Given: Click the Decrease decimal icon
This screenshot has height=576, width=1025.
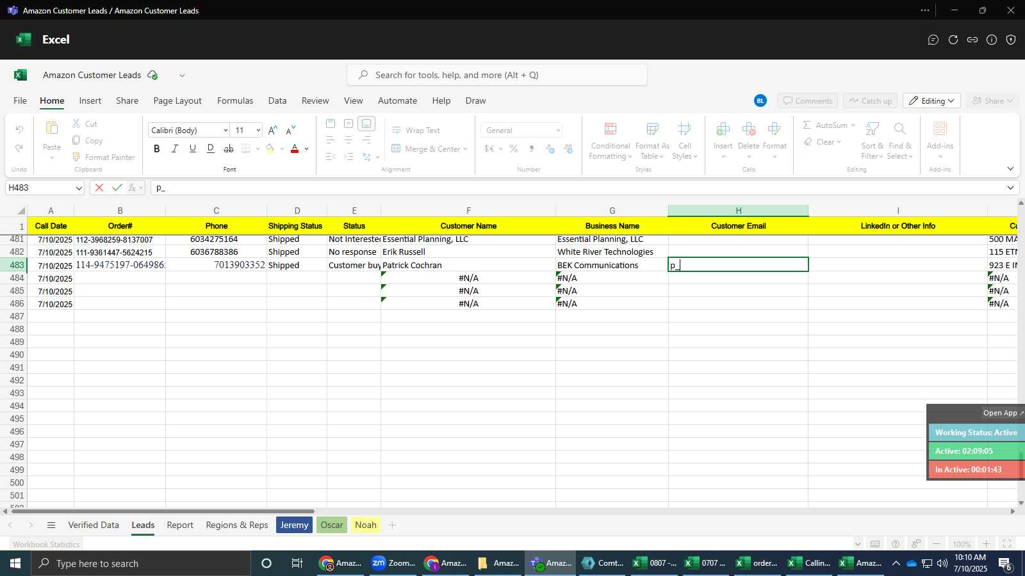Looking at the screenshot, I should [x=568, y=148].
